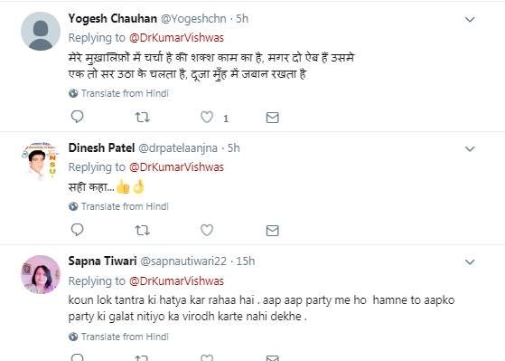505x361 pixels.
Task: Translate Sapna Tiwari's tweet from Hindi
Action: [x=118, y=337]
